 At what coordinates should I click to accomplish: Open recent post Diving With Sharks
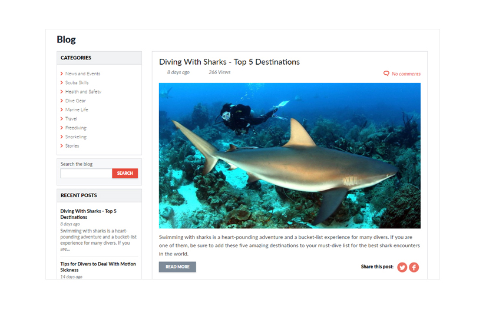point(88,214)
